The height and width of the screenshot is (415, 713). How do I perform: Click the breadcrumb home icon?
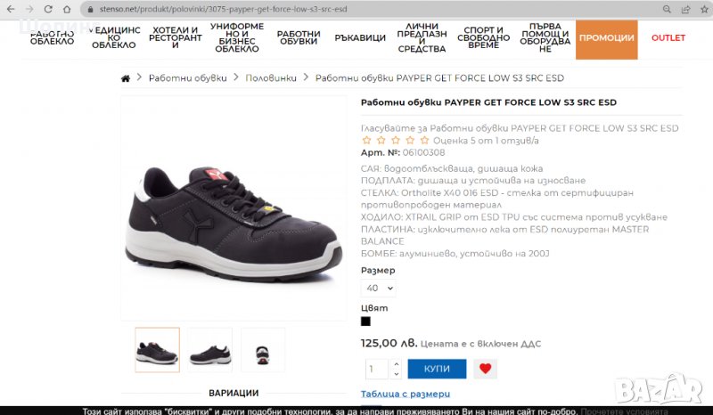point(126,78)
